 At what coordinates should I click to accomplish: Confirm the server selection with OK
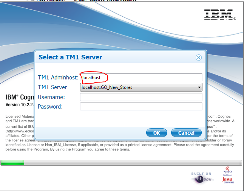coord(156,133)
